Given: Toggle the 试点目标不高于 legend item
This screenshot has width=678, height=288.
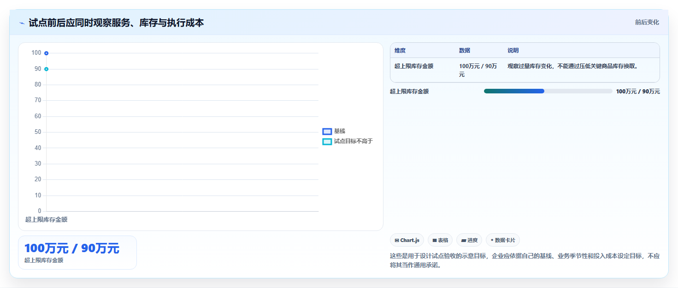Looking at the screenshot, I should pos(348,141).
